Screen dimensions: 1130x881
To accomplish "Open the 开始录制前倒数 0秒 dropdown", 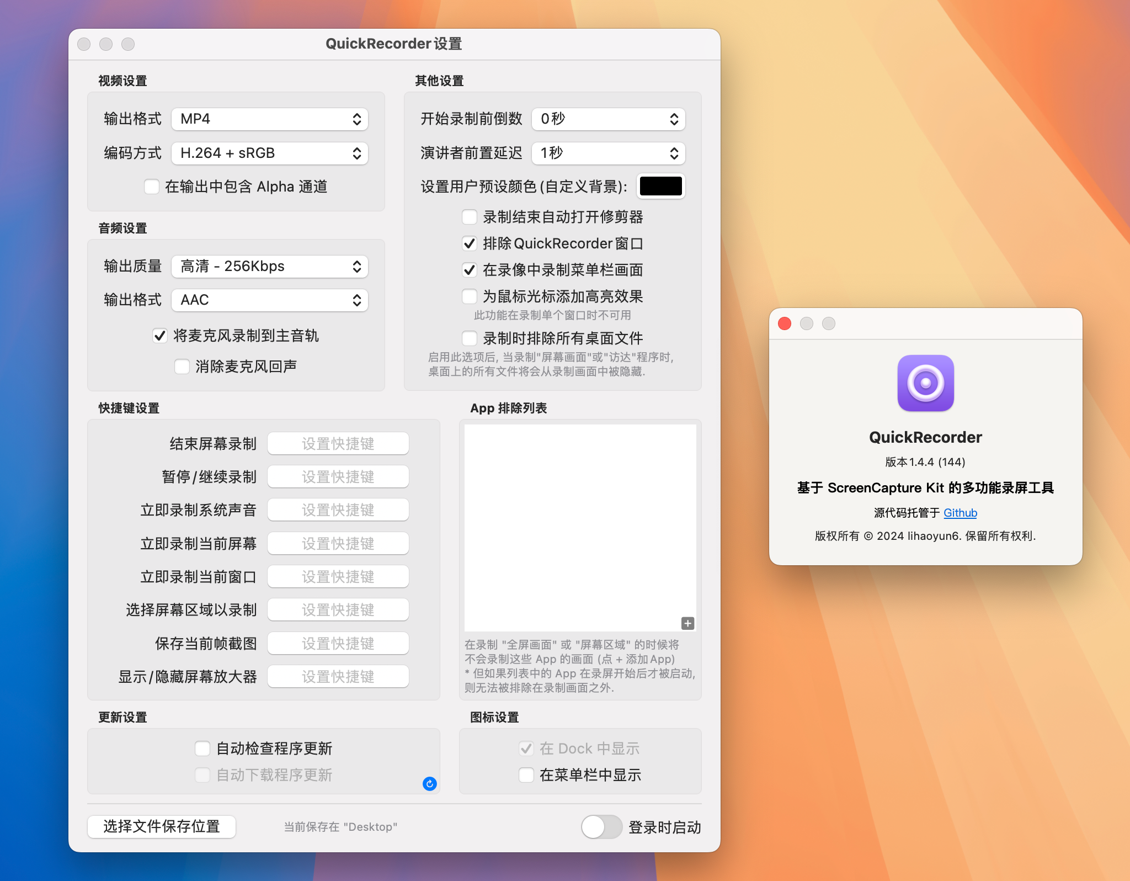I will [x=608, y=119].
